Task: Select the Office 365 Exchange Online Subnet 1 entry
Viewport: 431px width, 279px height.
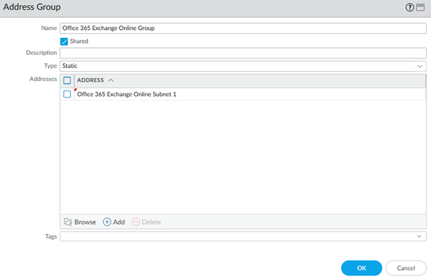Action: (127, 94)
